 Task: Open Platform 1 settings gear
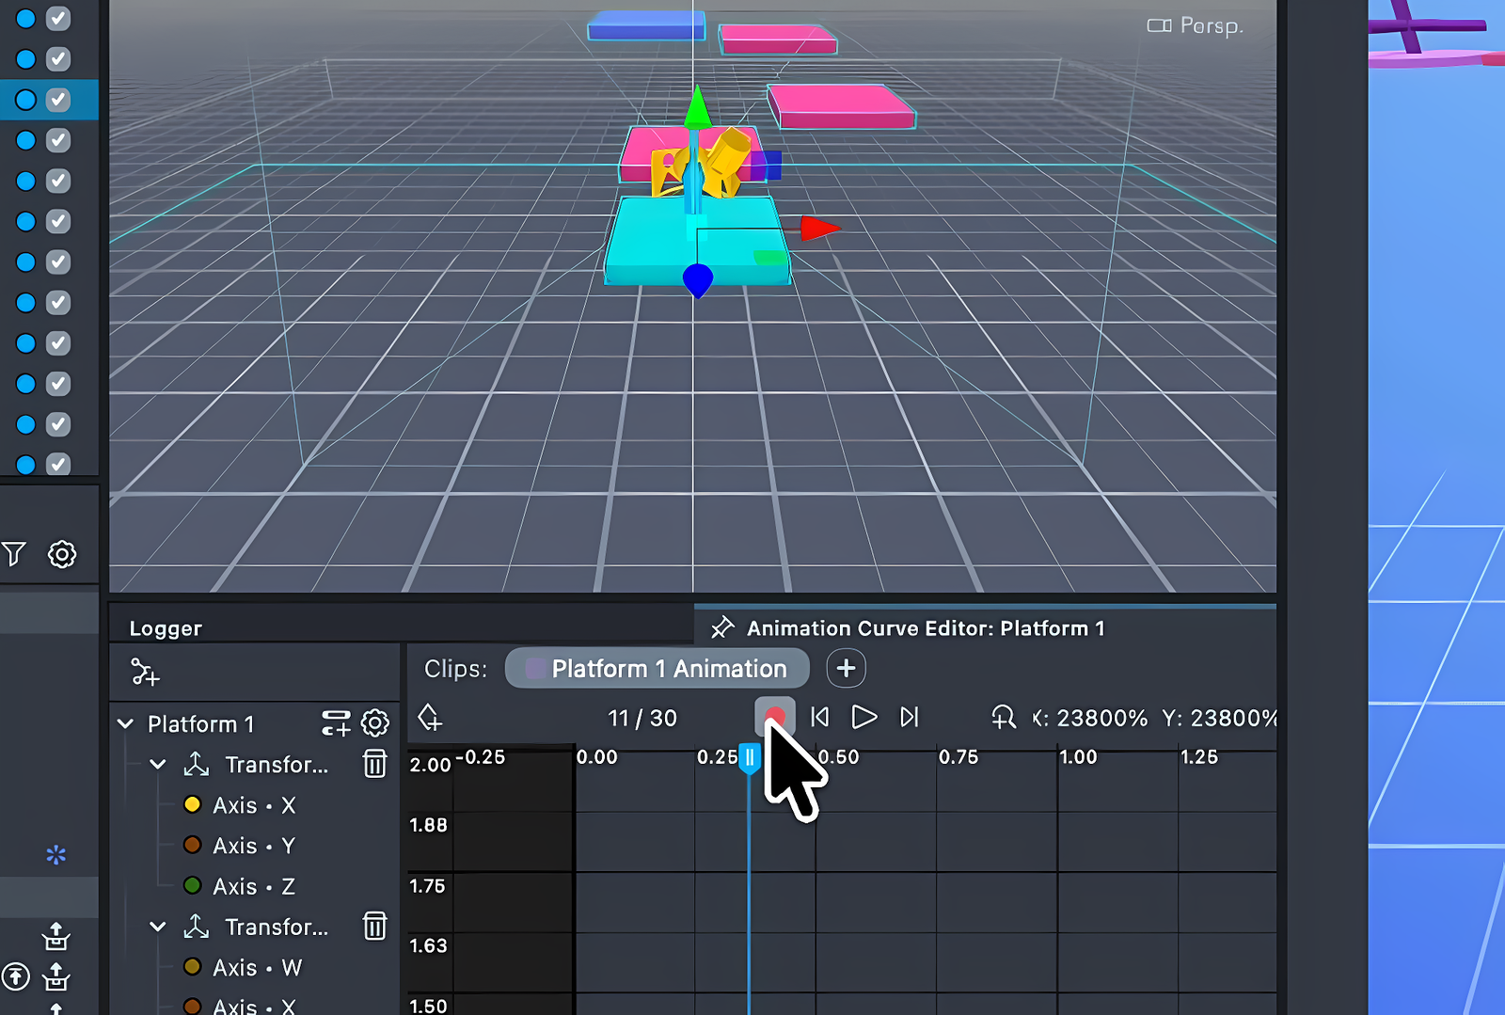point(374,723)
